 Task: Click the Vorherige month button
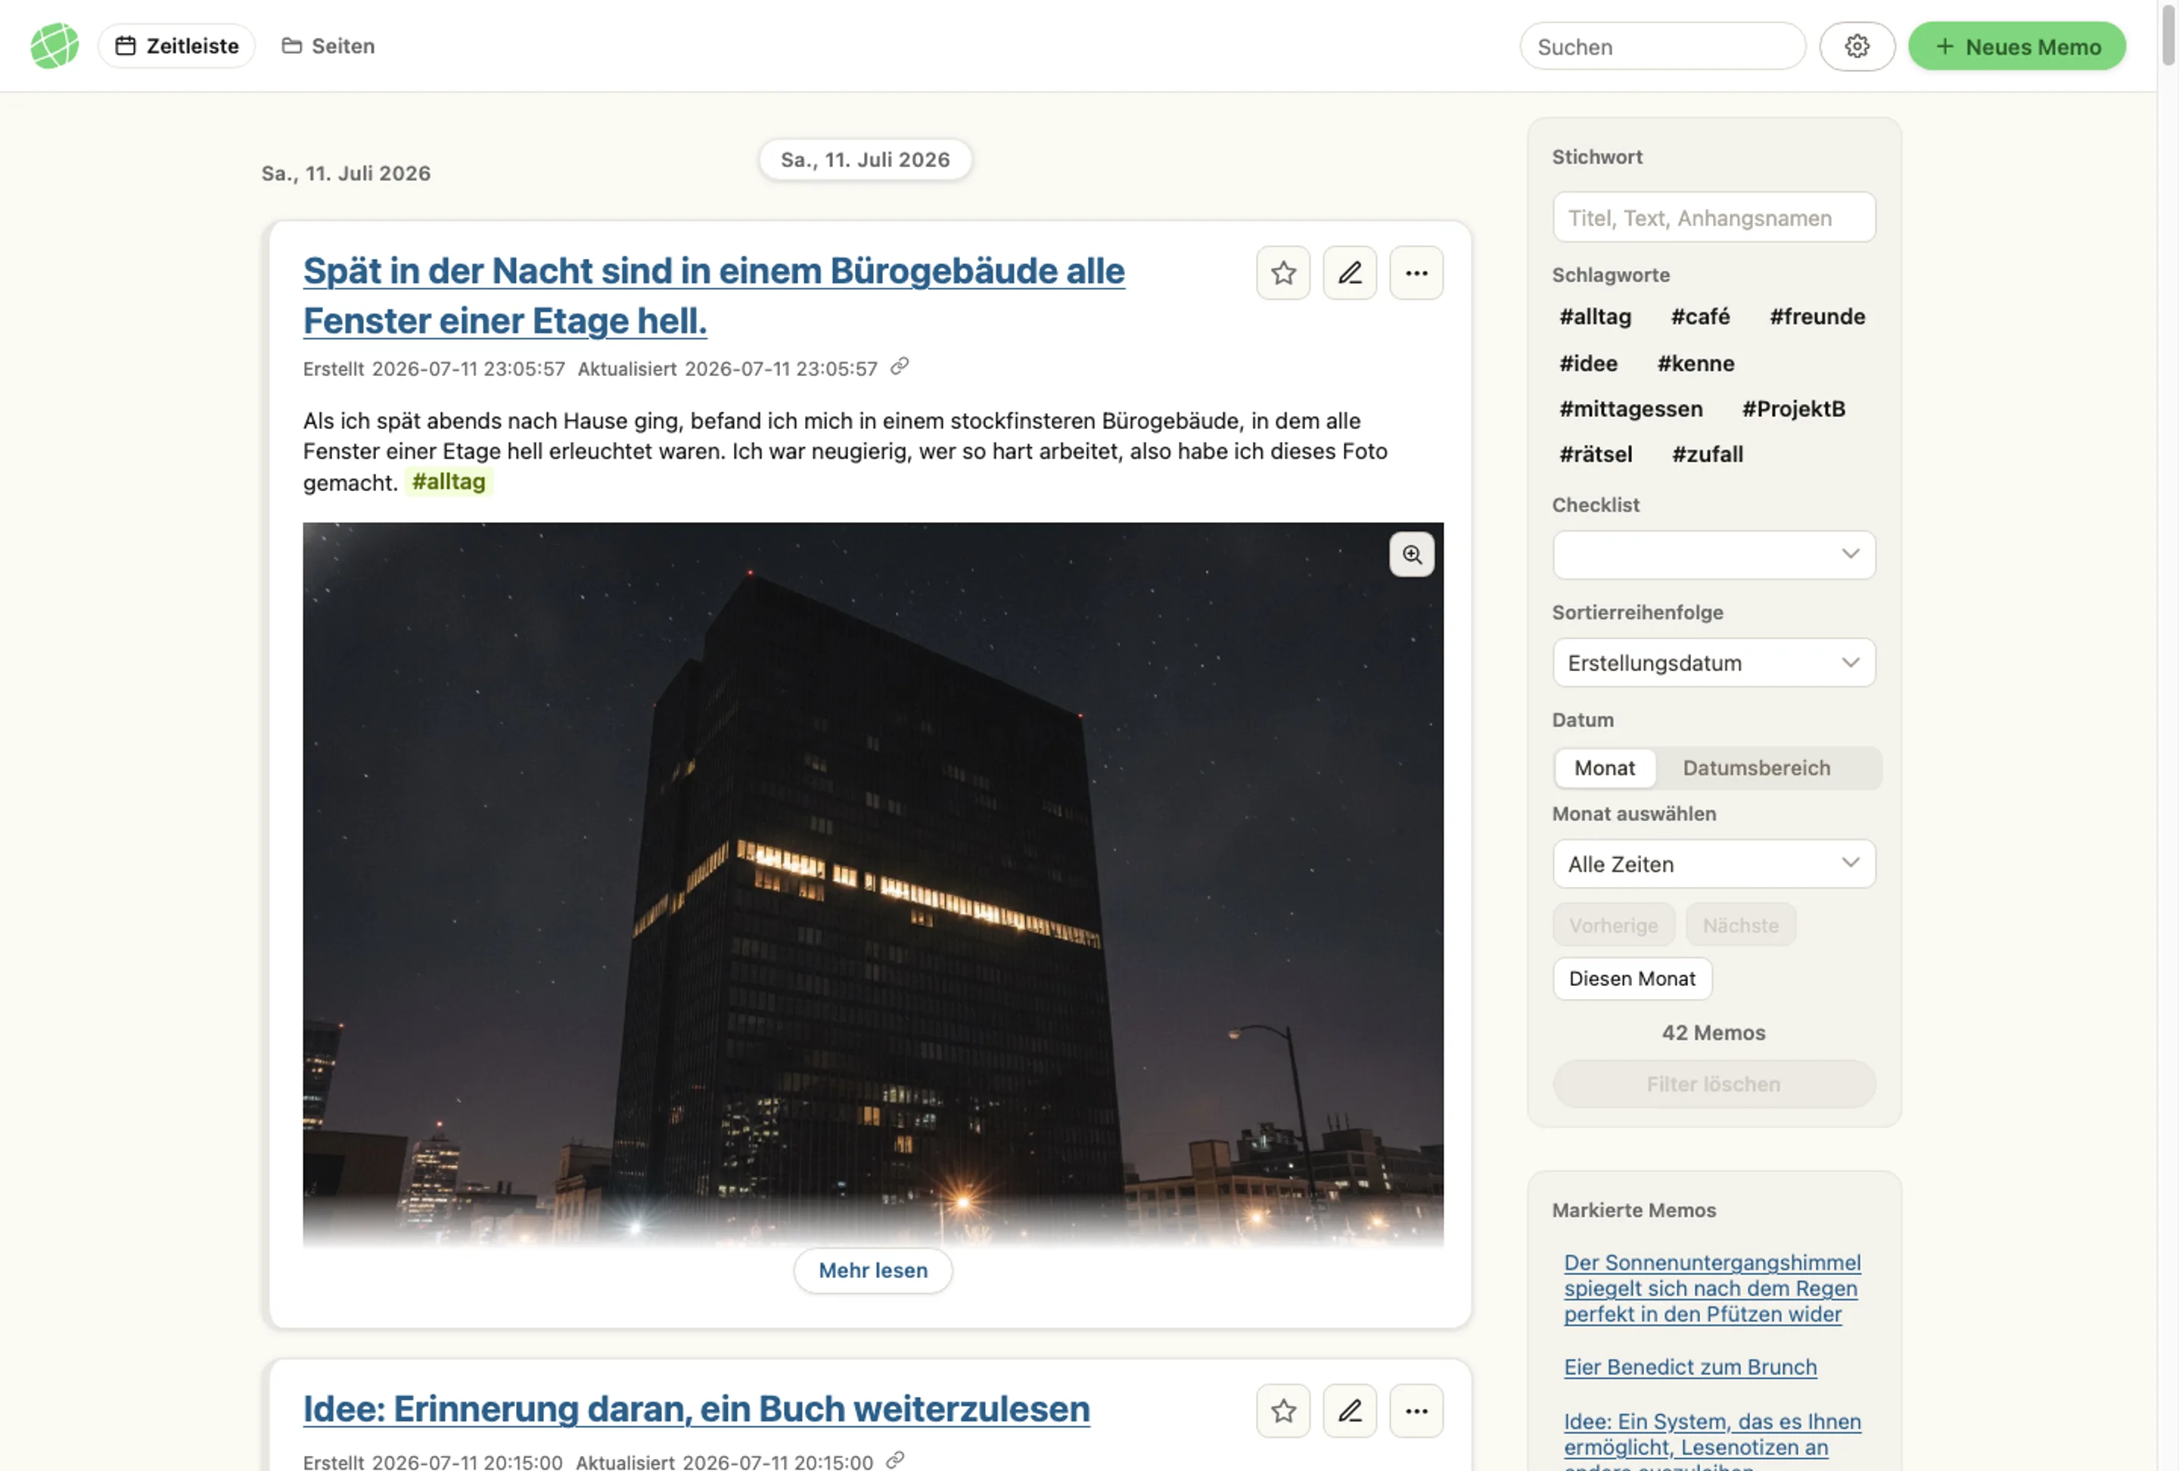pyautogui.click(x=1612, y=925)
